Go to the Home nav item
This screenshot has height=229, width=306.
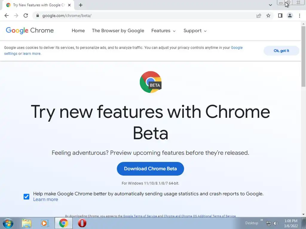tap(78, 31)
